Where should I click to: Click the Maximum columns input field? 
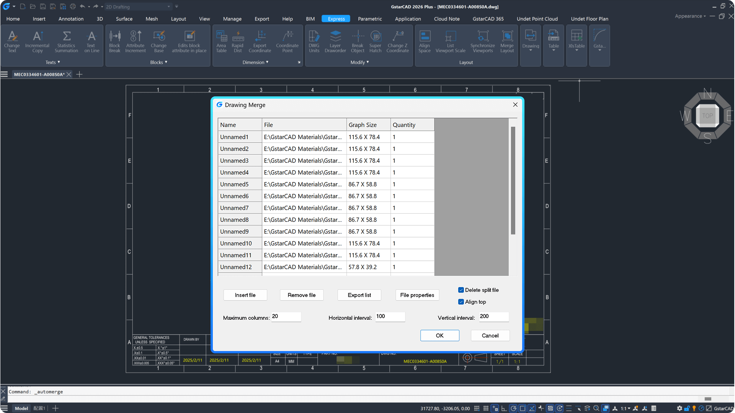point(286,317)
